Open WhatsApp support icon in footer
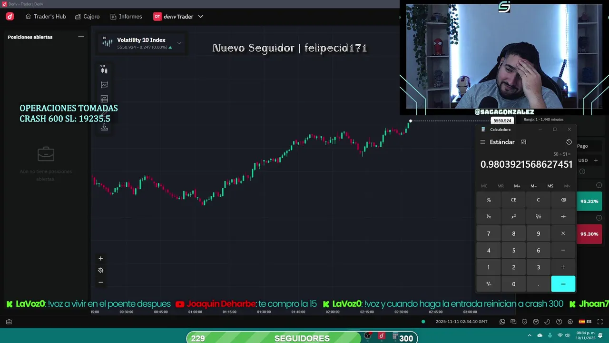 click(502, 322)
